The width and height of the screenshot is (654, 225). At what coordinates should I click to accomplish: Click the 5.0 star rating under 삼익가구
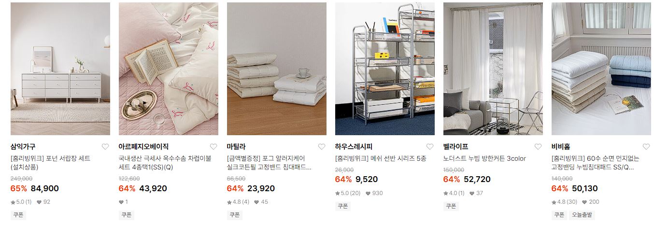[21, 202]
